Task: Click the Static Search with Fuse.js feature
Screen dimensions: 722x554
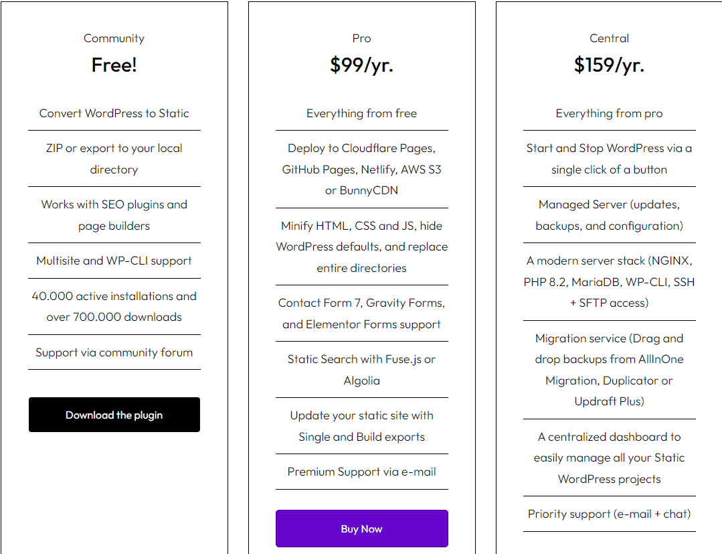Action: click(361, 369)
